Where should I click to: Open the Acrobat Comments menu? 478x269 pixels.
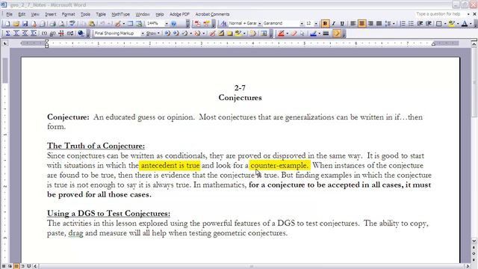[212, 14]
